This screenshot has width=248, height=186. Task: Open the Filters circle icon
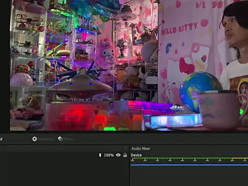coord(60,138)
